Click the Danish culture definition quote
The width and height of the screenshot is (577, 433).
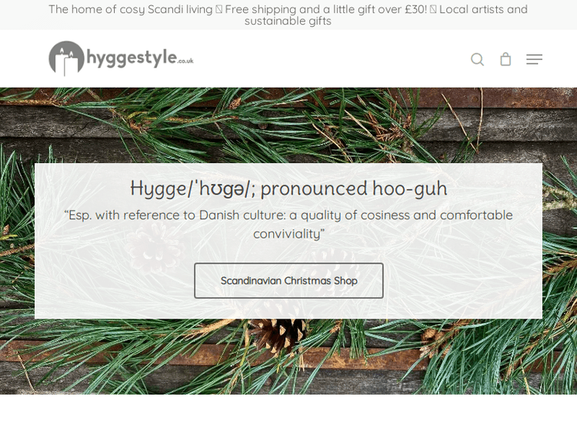288,224
